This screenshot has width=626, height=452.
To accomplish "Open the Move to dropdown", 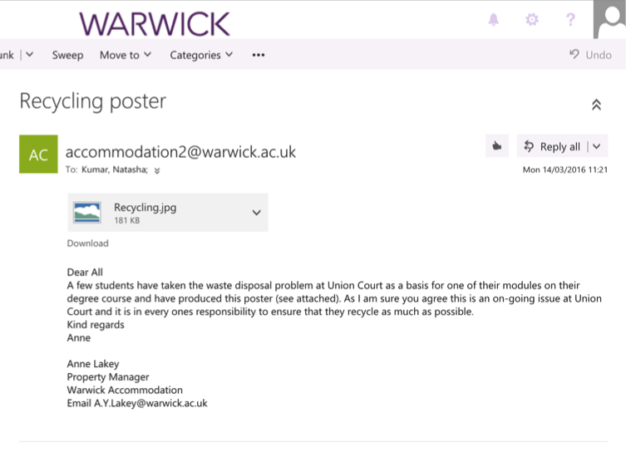I will (x=126, y=55).
